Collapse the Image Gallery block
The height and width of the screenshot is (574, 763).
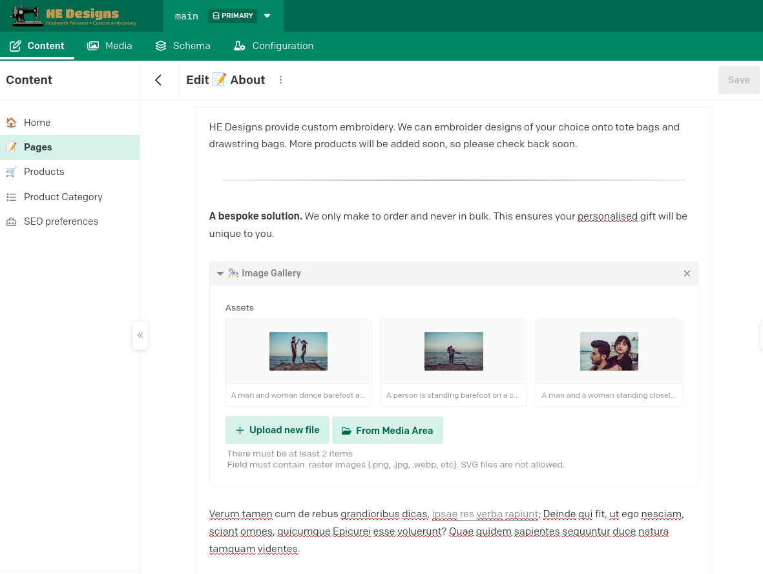(220, 274)
